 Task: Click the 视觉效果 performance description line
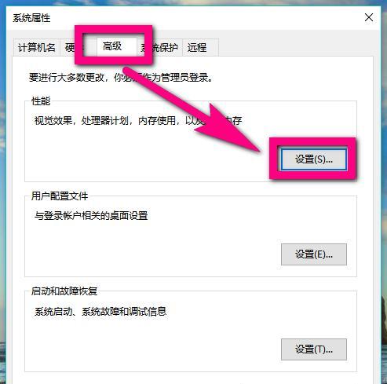coord(138,120)
